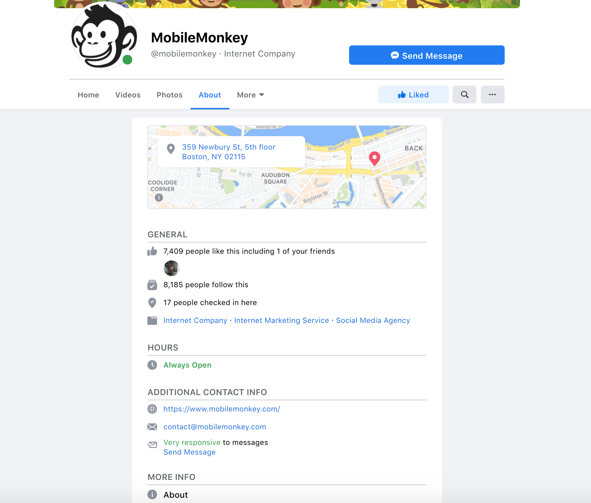This screenshot has width=591, height=503.
Task: Switch to the Photos tab
Action: point(170,95)
